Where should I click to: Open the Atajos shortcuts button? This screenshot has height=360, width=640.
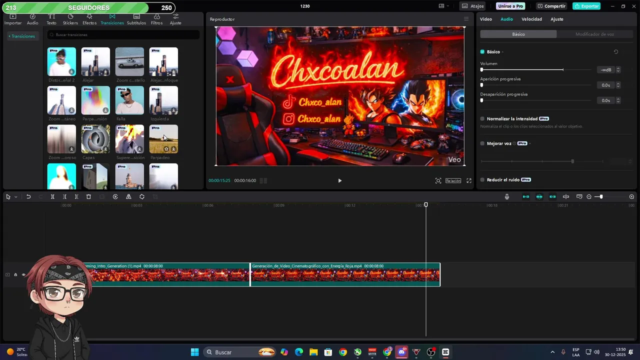point(473,6)
